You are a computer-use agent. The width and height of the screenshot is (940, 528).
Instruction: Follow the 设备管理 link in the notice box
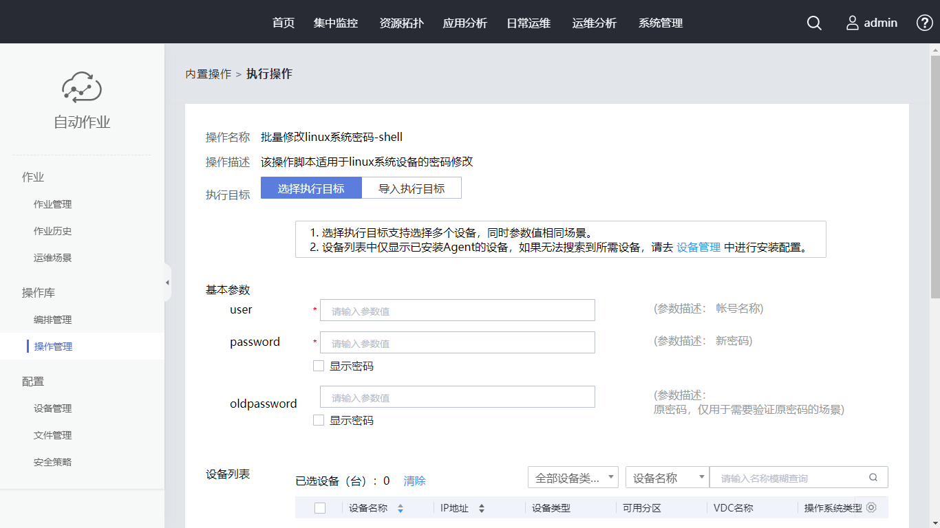[x=698, y=247]
